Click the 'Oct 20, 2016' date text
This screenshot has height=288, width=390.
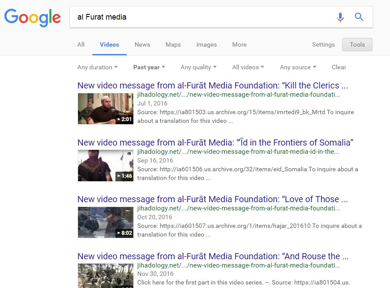coord(154,217)
